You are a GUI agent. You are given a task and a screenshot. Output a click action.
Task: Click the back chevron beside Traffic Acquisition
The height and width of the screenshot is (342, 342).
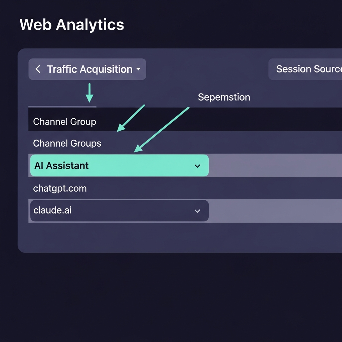coord(38,69)
